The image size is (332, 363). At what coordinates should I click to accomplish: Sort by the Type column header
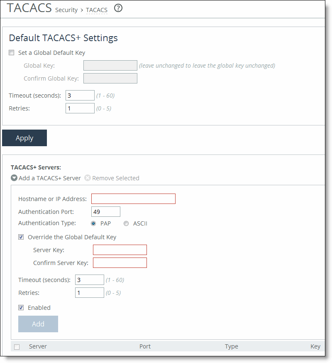point(232,346)
